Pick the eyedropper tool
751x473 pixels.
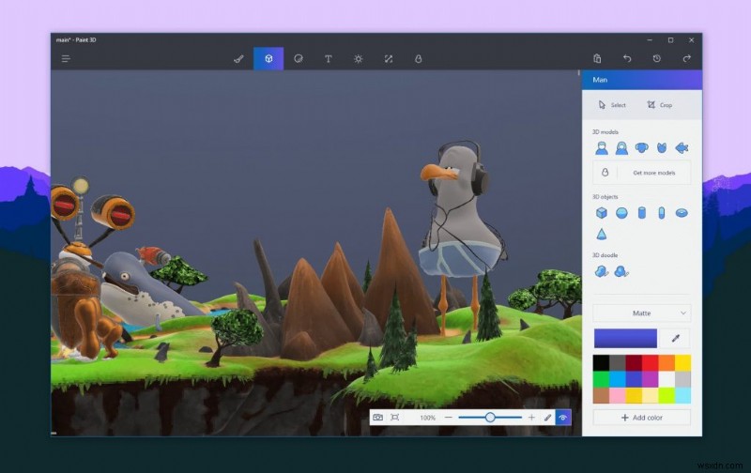point(675,339)
